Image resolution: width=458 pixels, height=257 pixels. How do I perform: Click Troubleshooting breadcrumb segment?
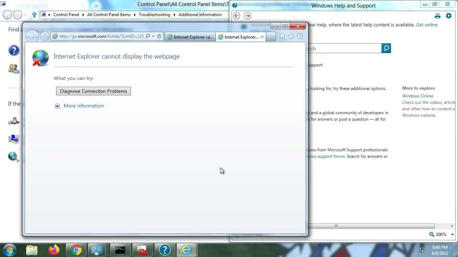(155, 15)
